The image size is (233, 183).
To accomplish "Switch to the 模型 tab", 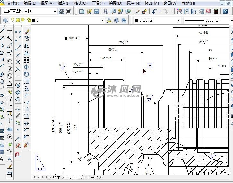I will click(x=56, y=177).
